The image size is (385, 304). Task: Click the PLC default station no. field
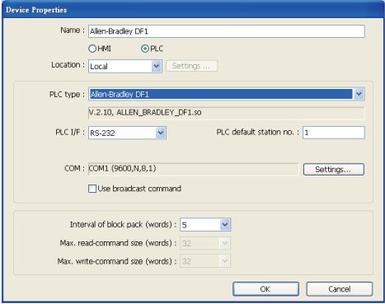(334, 133)
